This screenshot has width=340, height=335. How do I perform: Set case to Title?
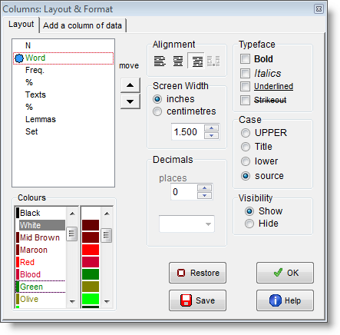tap(246, 147)
